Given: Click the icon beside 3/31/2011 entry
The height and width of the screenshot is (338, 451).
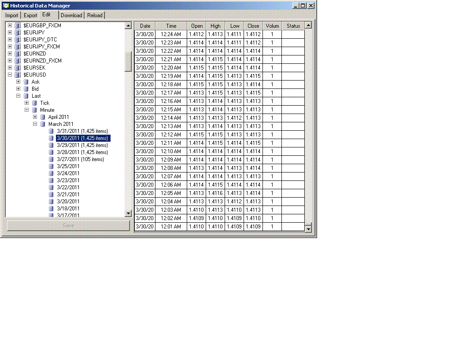Looking at the screenshot, I should (51, 131).
